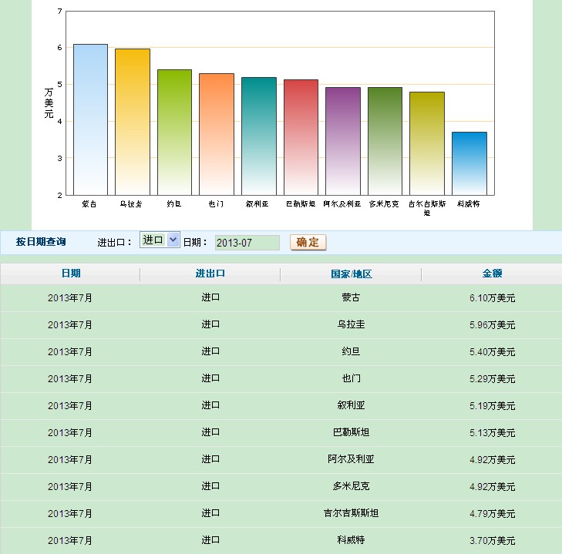Viewport: 562px width, 554px height.
Task: Click the light blue 蒙古 bar in chart
Action: coord(90,119)
